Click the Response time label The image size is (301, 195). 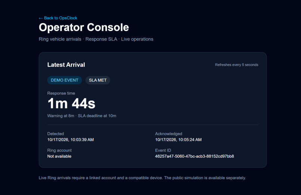coord(61,93)
